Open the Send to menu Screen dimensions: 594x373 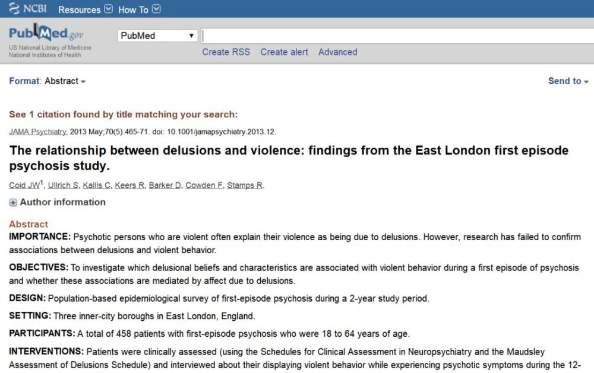(x=568, y=81)
